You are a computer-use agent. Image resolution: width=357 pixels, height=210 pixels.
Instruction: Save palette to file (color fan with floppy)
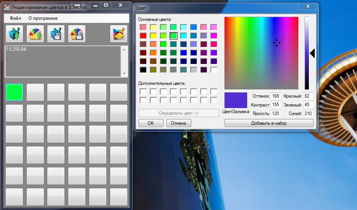click(77, 34)
